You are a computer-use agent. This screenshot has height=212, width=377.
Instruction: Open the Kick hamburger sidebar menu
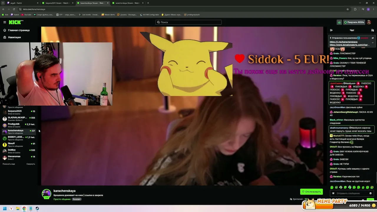click(x=5, y=22)
